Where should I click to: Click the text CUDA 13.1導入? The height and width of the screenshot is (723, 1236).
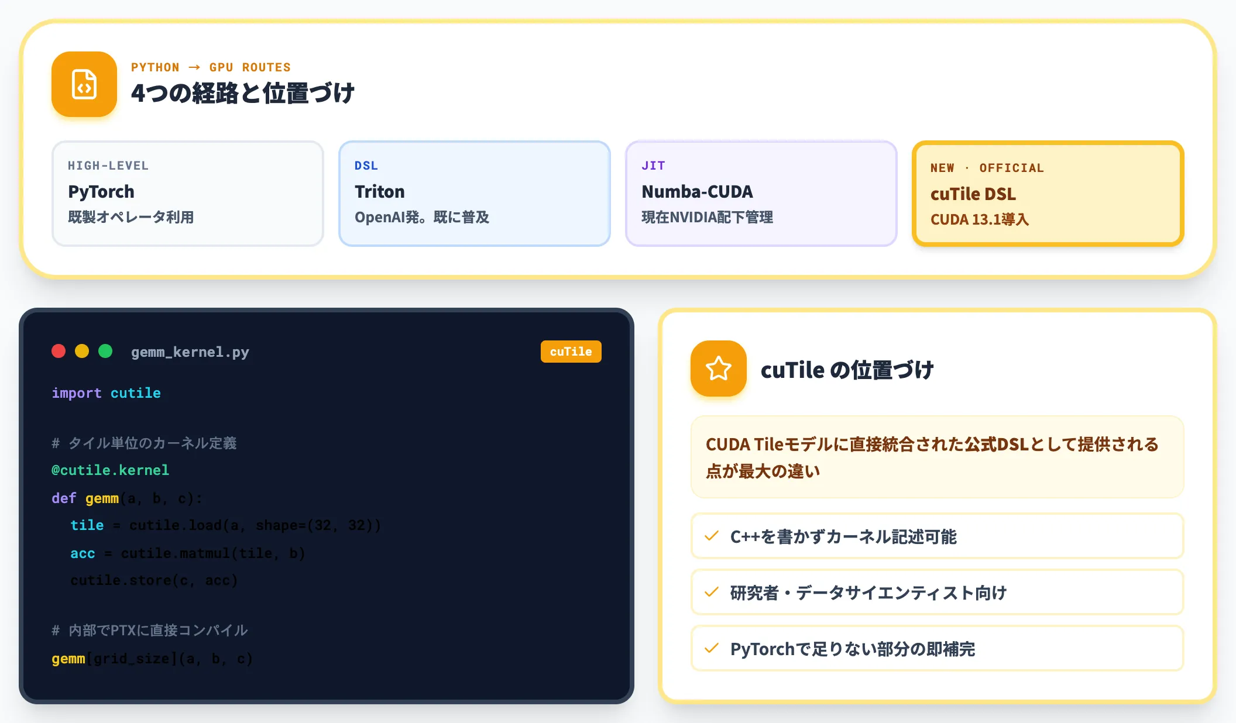980,219
